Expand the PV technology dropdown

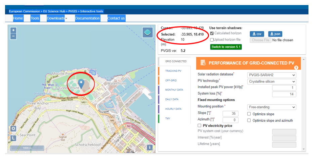(272, 81)
